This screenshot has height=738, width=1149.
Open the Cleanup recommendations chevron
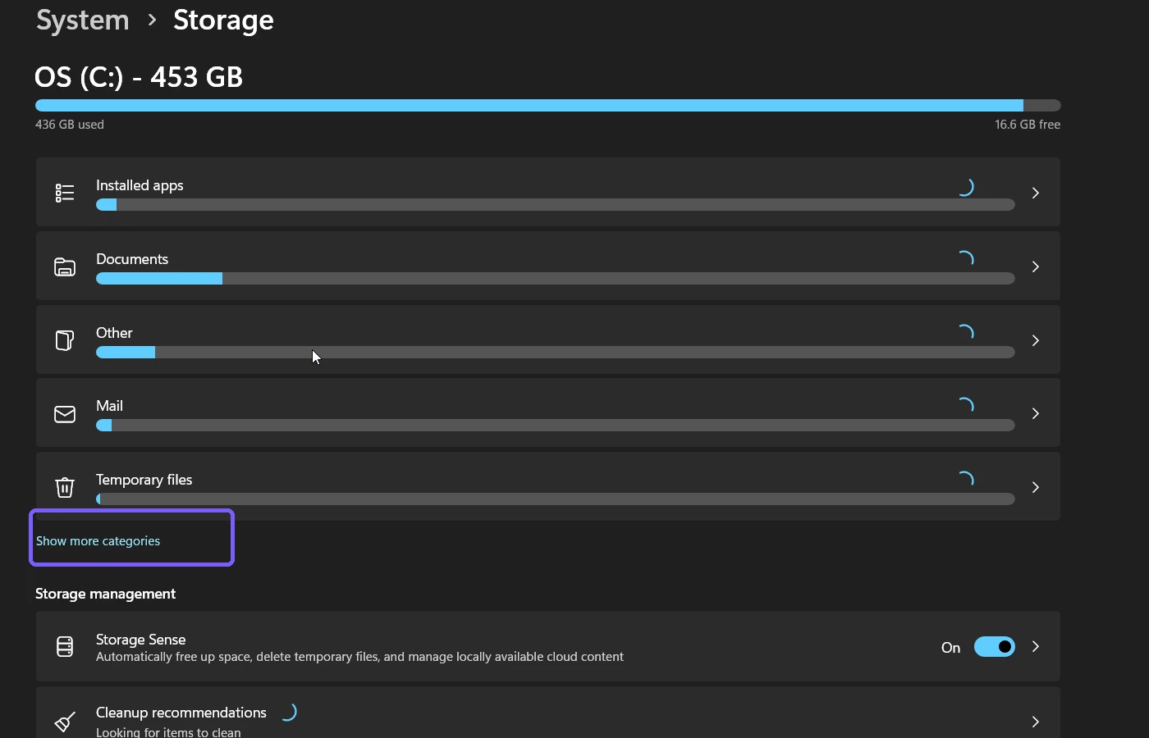[1036, 722]
